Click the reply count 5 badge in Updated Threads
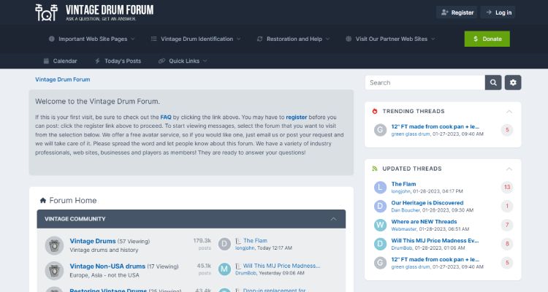Screen dimensions: 548x292 tap(507, 263)
